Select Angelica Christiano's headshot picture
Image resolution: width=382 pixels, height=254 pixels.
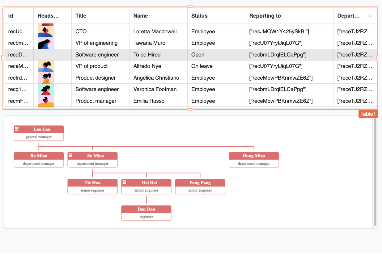(x=46, y=78)
